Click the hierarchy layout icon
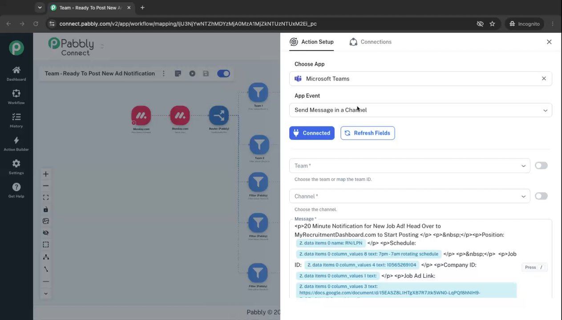The image size is (562, 320). pyautogui.click(x=46, y=257)
